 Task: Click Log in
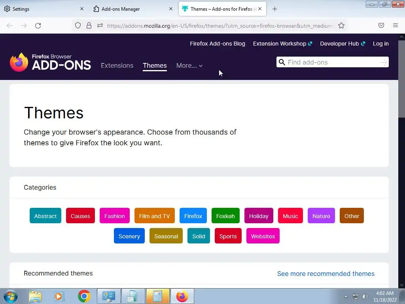point(381,44)
